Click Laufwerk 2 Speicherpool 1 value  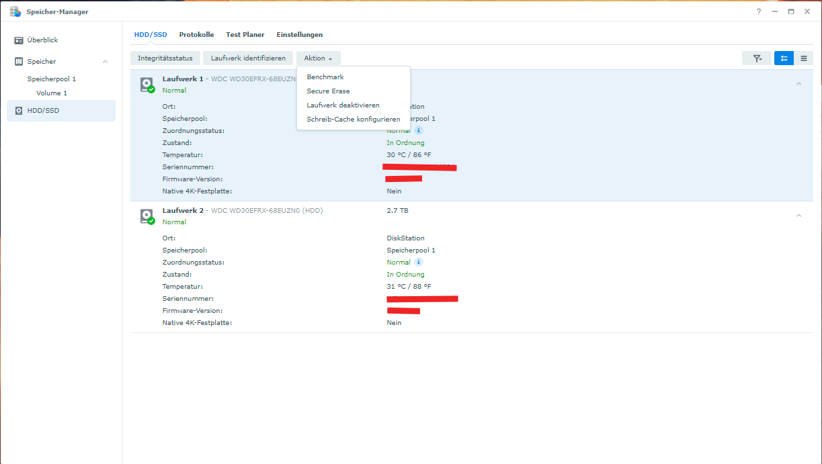[411, 250]
